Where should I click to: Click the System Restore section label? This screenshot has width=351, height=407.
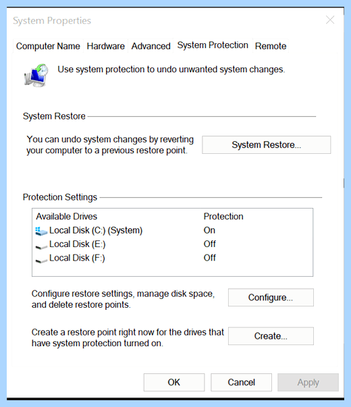[54, 116]
